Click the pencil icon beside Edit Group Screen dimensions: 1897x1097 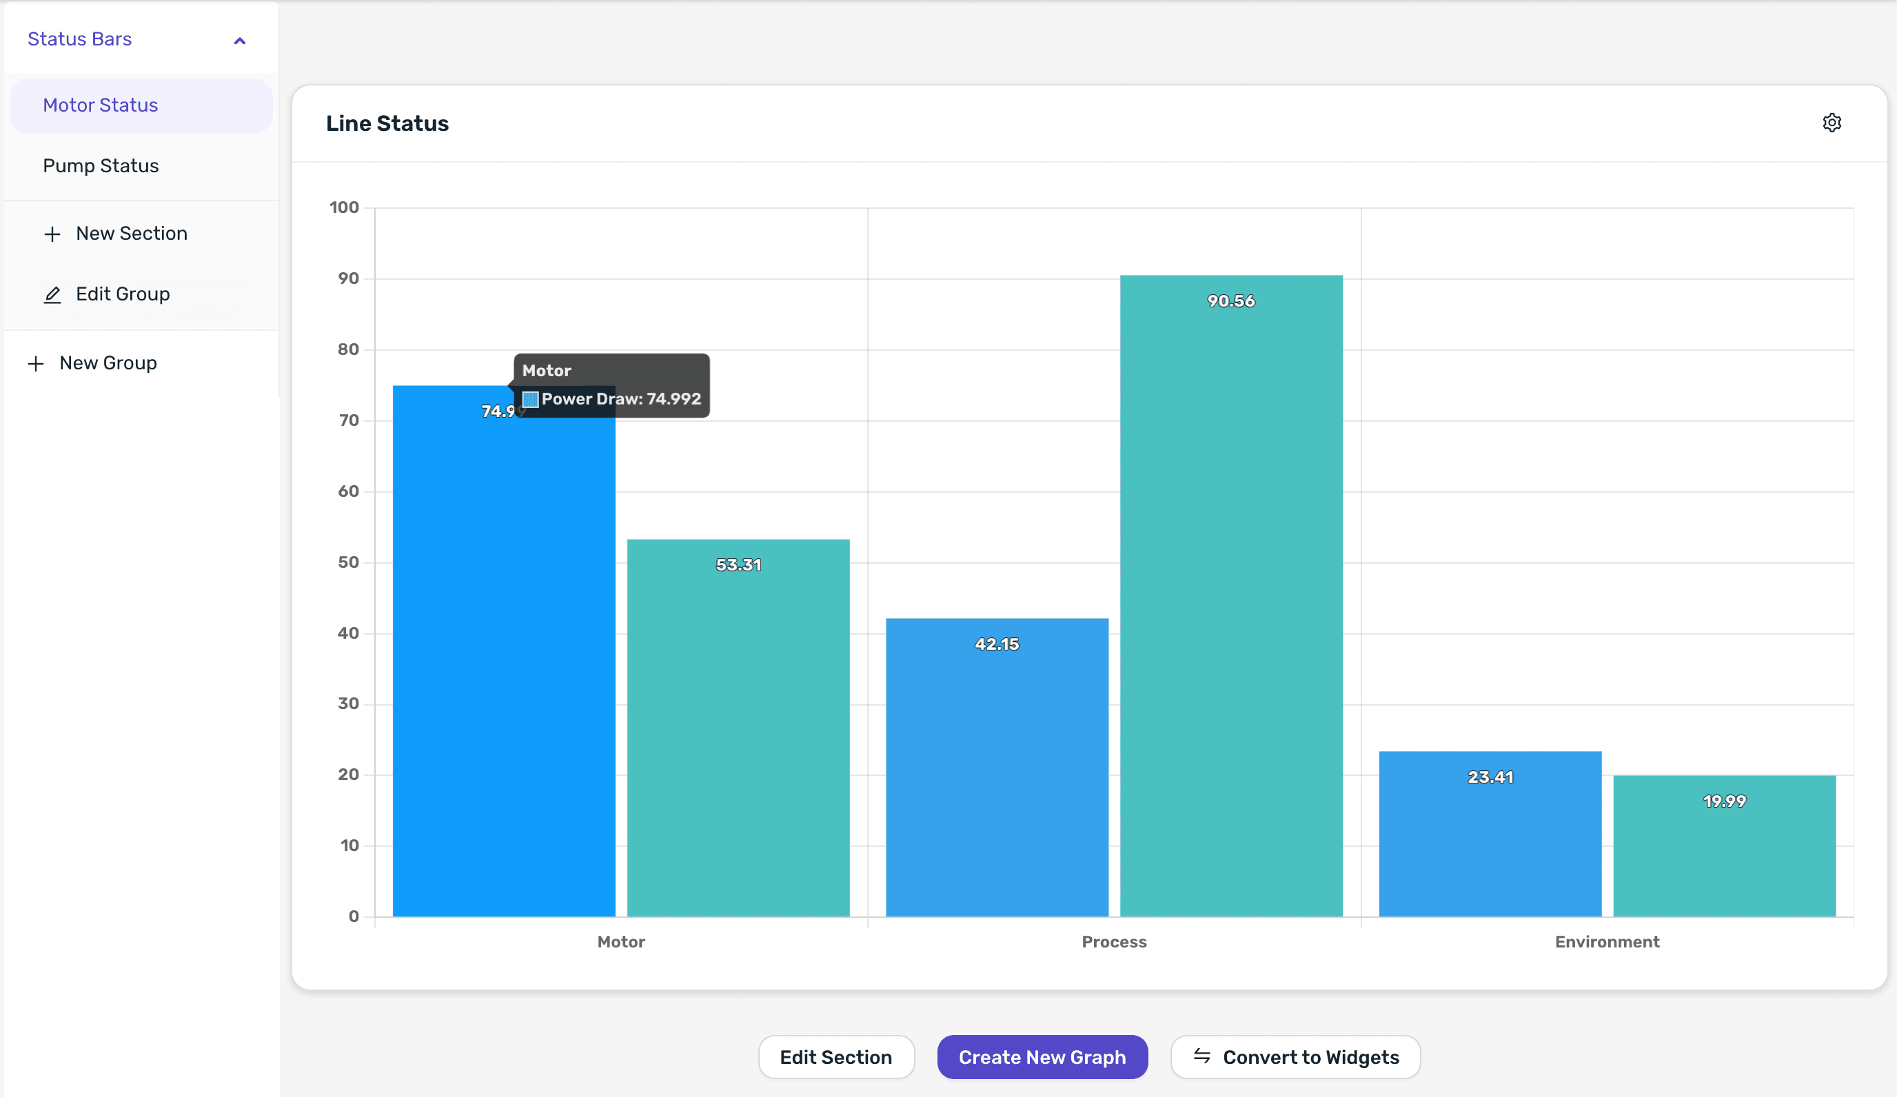[52, 295]
